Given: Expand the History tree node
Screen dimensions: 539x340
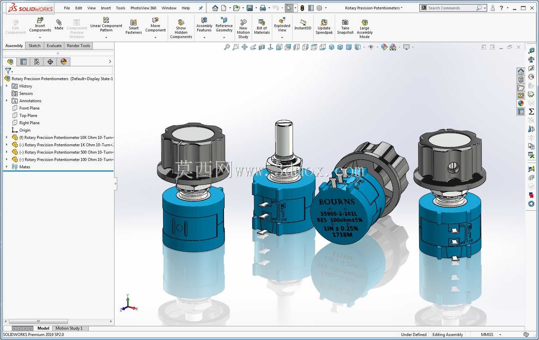Looking at the screenshot, I should pyautogui.click(x=7, y=86).
